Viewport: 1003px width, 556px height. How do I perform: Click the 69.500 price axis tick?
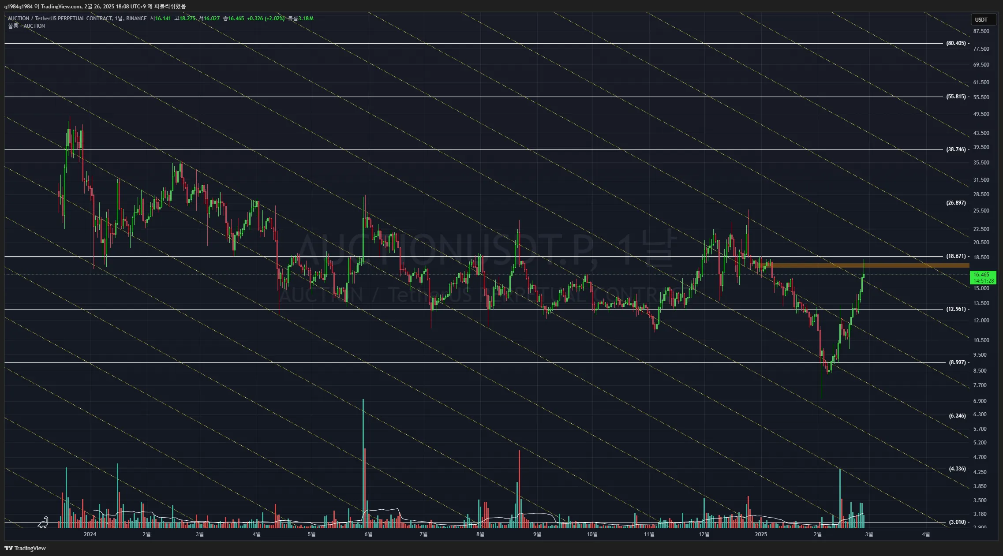click(981, 65)
